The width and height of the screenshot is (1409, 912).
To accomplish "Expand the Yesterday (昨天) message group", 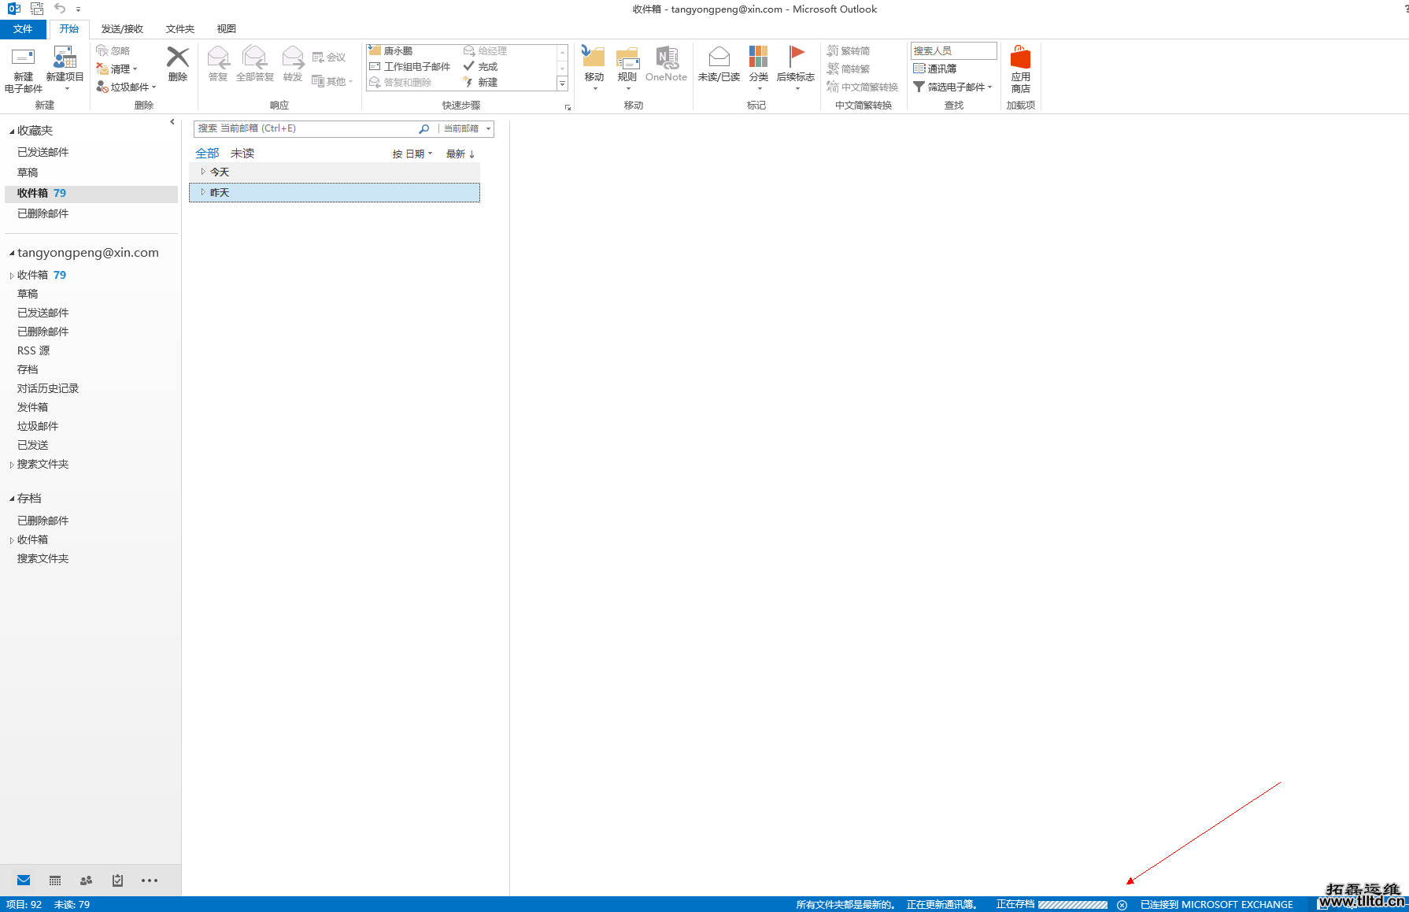I will [x=203, y=192].
